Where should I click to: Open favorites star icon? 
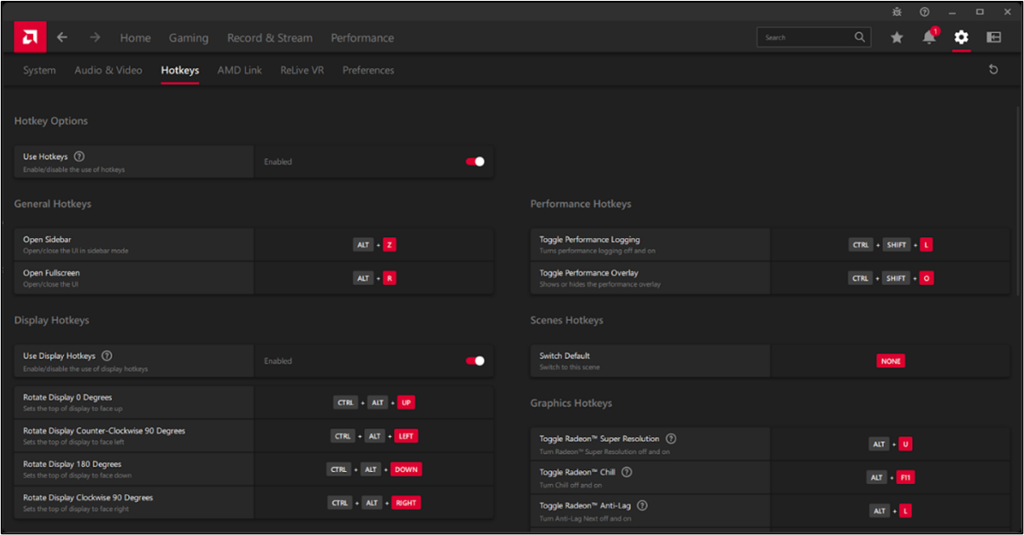(x=897, y=38)
